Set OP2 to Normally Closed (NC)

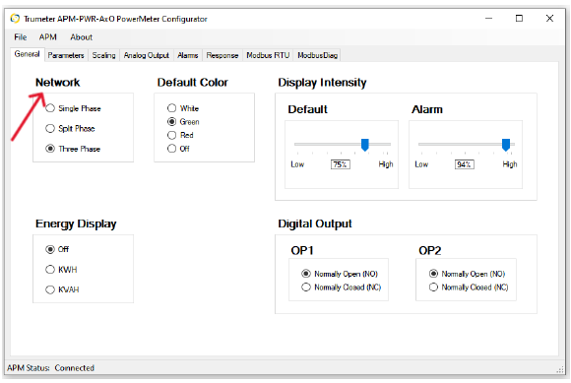click(469, 287)
